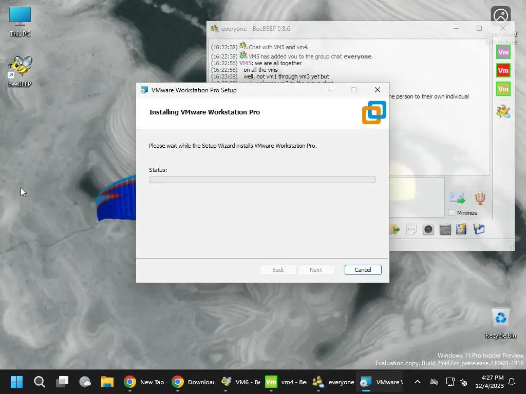Click the blue save chat icon in BeeBEEP
The height and width of the screenshot is (394, 526).
tap(479, 229)
